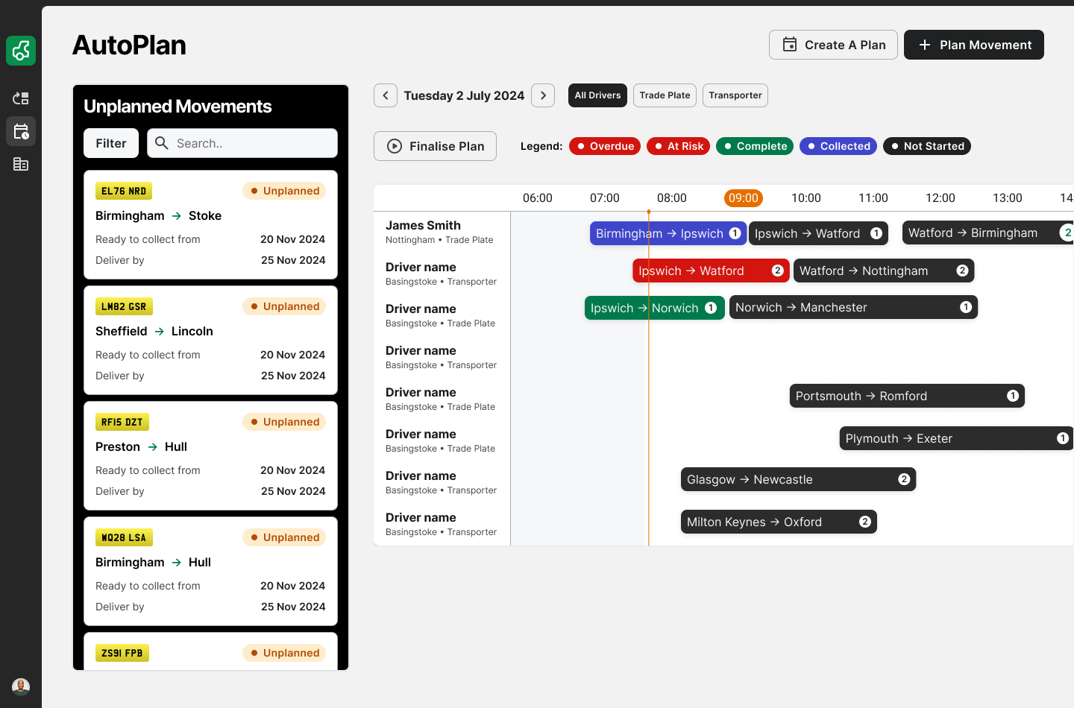Click the green AutoPlan logo icon
1074x708 pixels.
point(21,51)
